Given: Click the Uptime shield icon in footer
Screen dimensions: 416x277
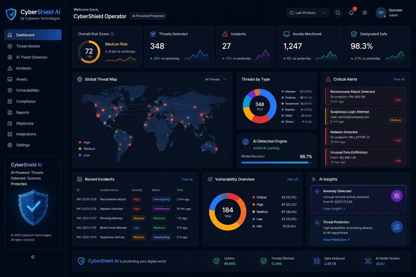Looking at the screenshot, I should tap(216, 261).
